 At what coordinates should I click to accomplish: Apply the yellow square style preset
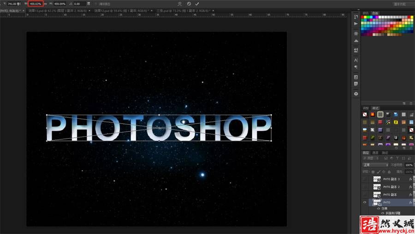[x=396, y=122]
